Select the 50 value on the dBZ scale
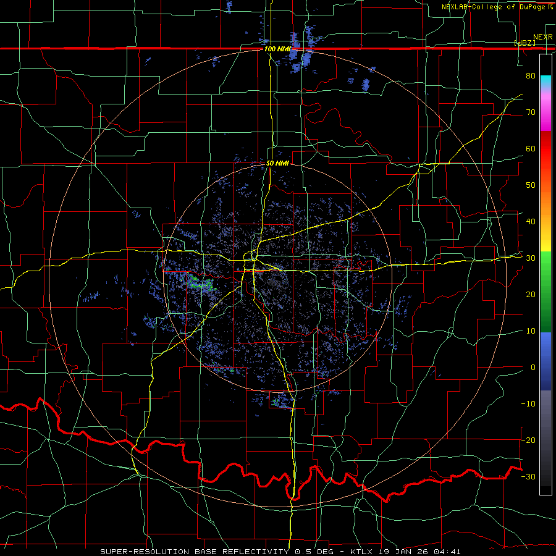This screenshot has height=556, width=556. pyautogui.click(x=531, y=185)
